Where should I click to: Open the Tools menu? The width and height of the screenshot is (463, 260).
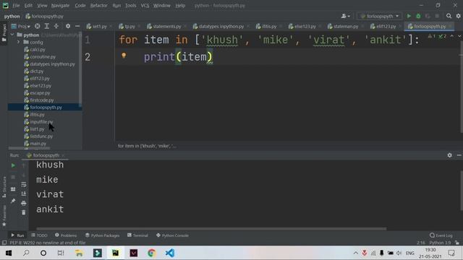pos(130,5)
